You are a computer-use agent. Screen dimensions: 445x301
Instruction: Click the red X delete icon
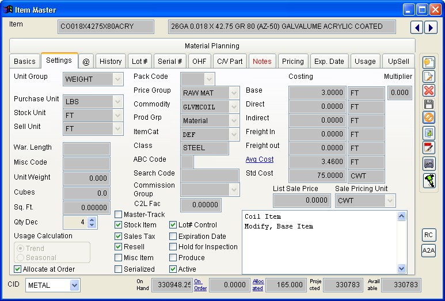(428, 90)
